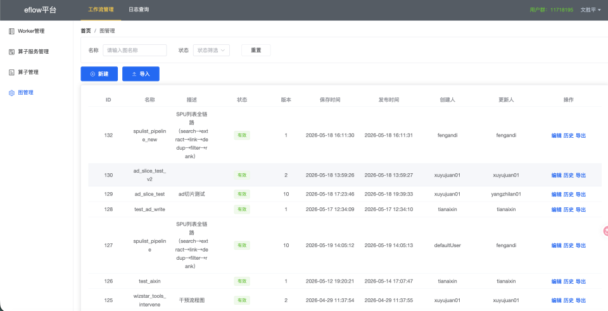Click 历史 for wizstar_tools_intervene row
This screenshot has height=311, width=608.
[569, 300]
